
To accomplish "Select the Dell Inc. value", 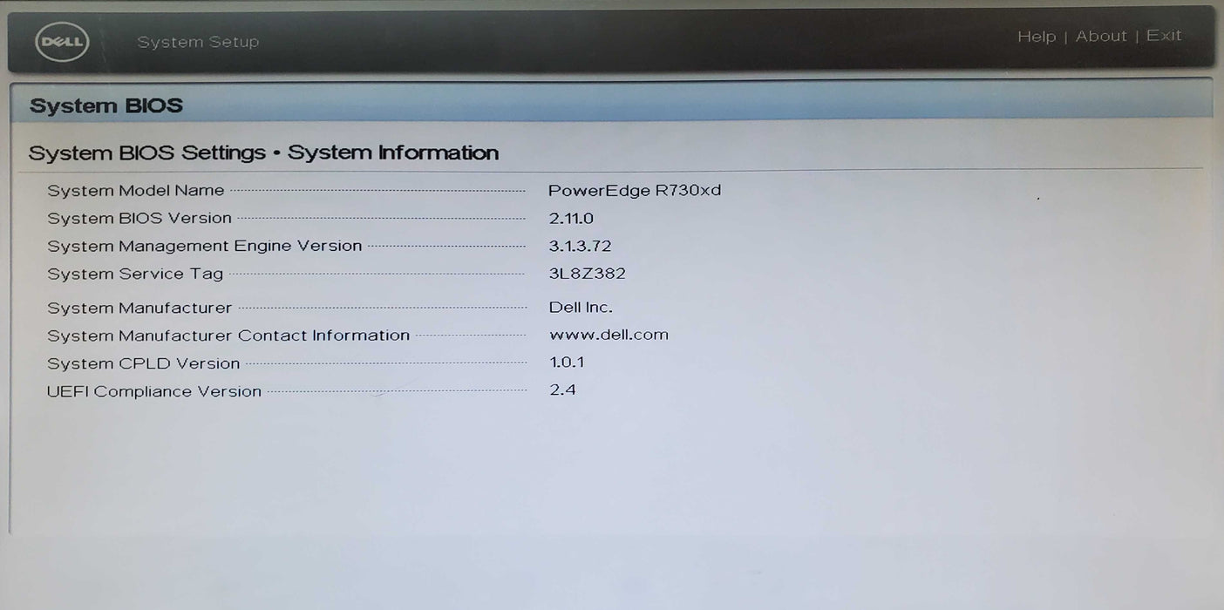I will pos(581,308).
